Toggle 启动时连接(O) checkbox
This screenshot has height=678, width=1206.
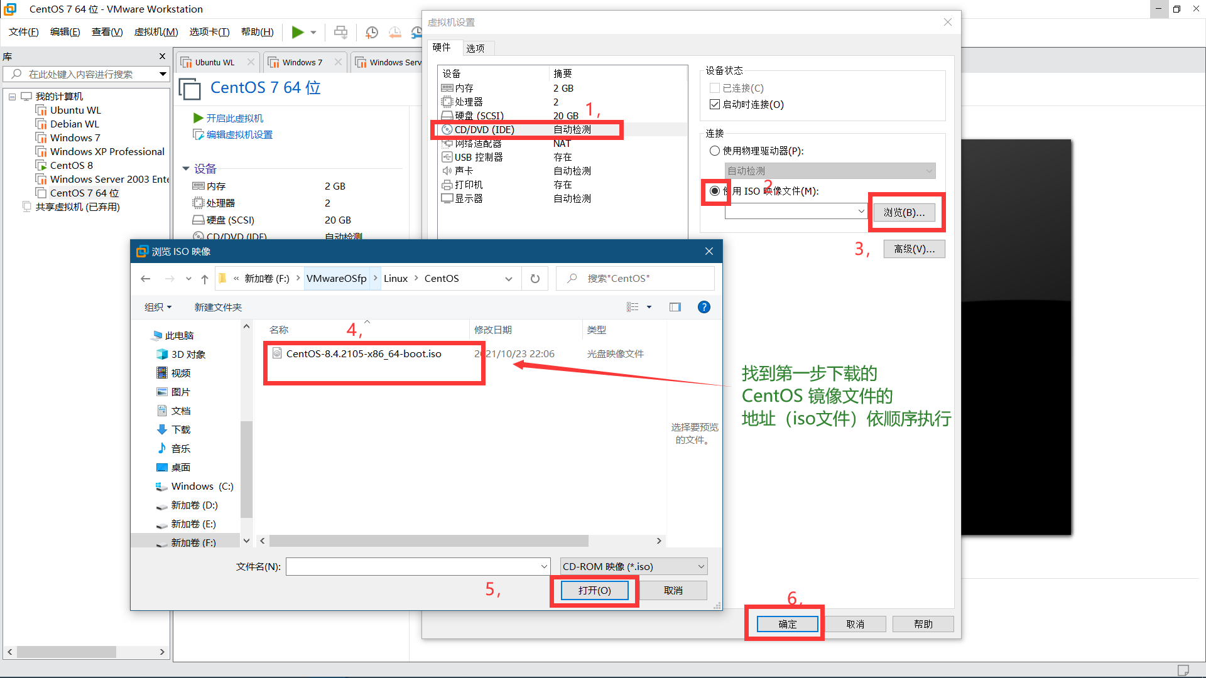715,104
